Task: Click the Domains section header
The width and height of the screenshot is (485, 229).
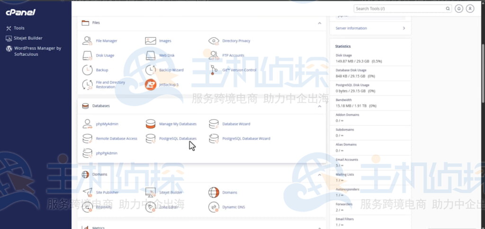Action: 202,174
